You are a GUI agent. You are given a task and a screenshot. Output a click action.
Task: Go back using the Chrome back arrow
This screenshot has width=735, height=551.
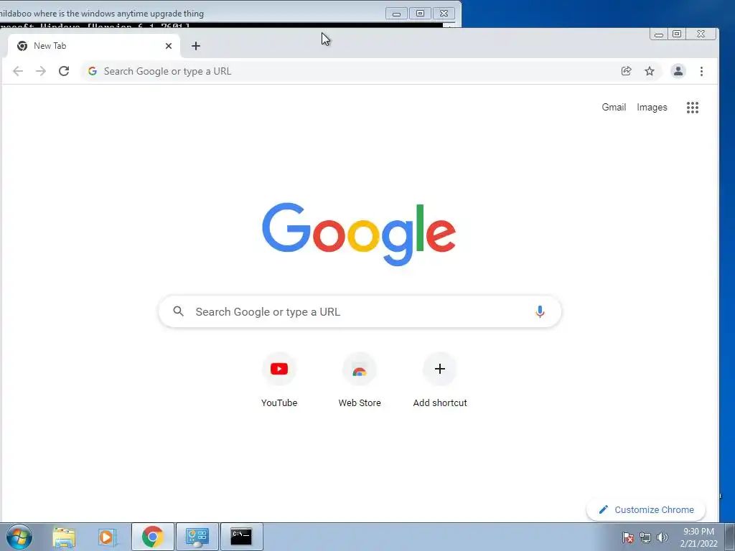[x=18, y=71]
